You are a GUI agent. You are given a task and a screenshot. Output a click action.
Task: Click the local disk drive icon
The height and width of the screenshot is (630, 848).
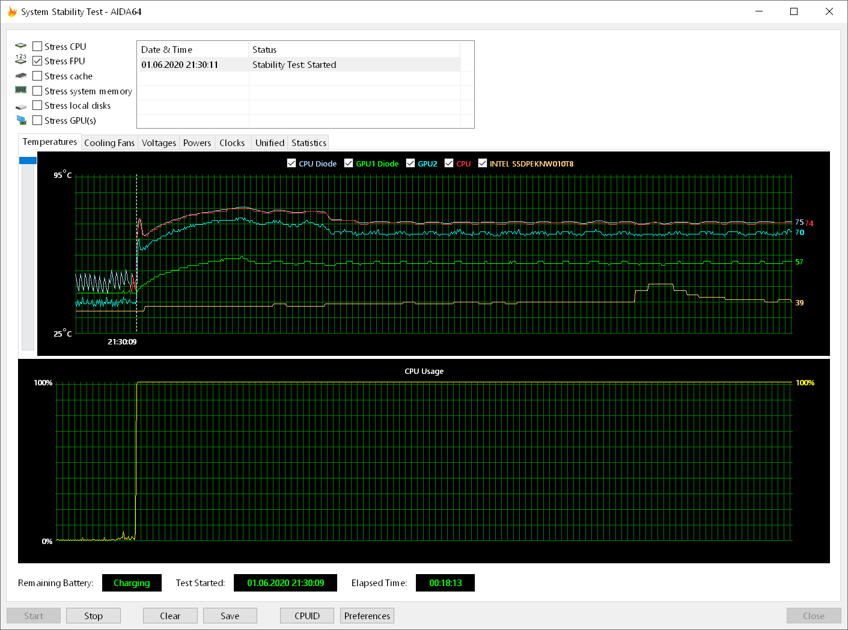(21, 106)
